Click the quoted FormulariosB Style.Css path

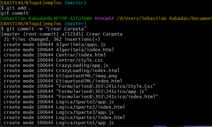click(x=106, y=86)
